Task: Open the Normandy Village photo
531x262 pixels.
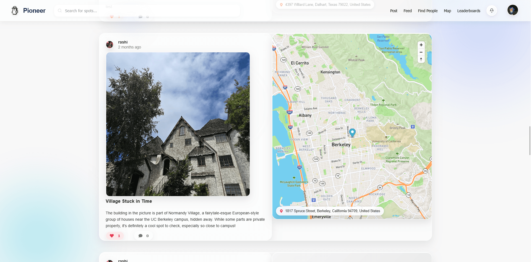Action: (178, 124)
